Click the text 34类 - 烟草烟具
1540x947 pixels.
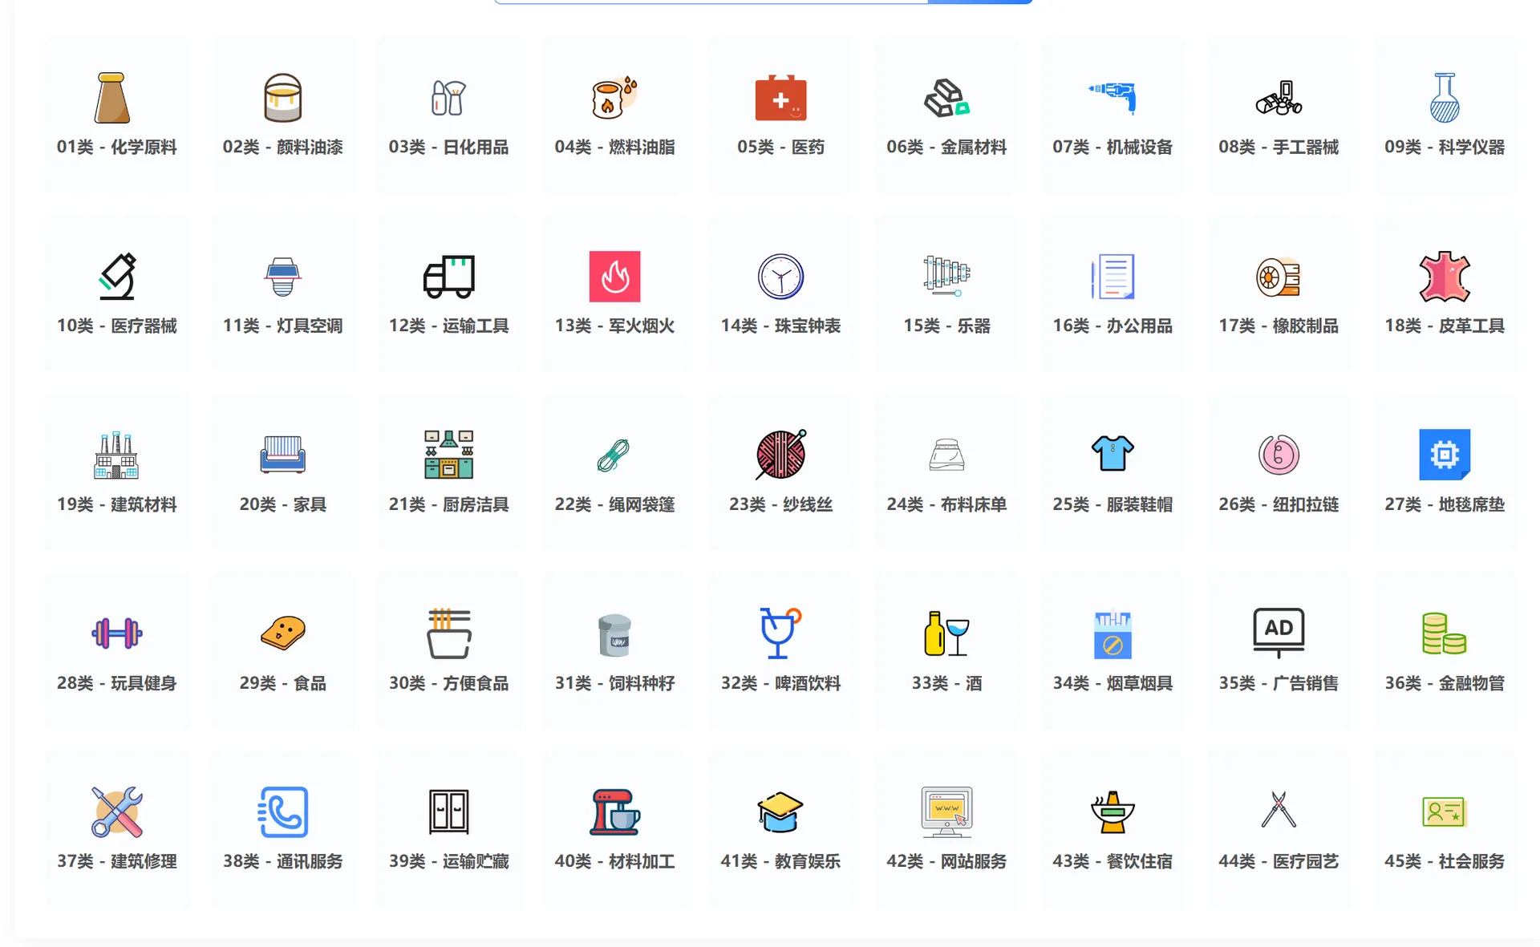(1112, 683)
